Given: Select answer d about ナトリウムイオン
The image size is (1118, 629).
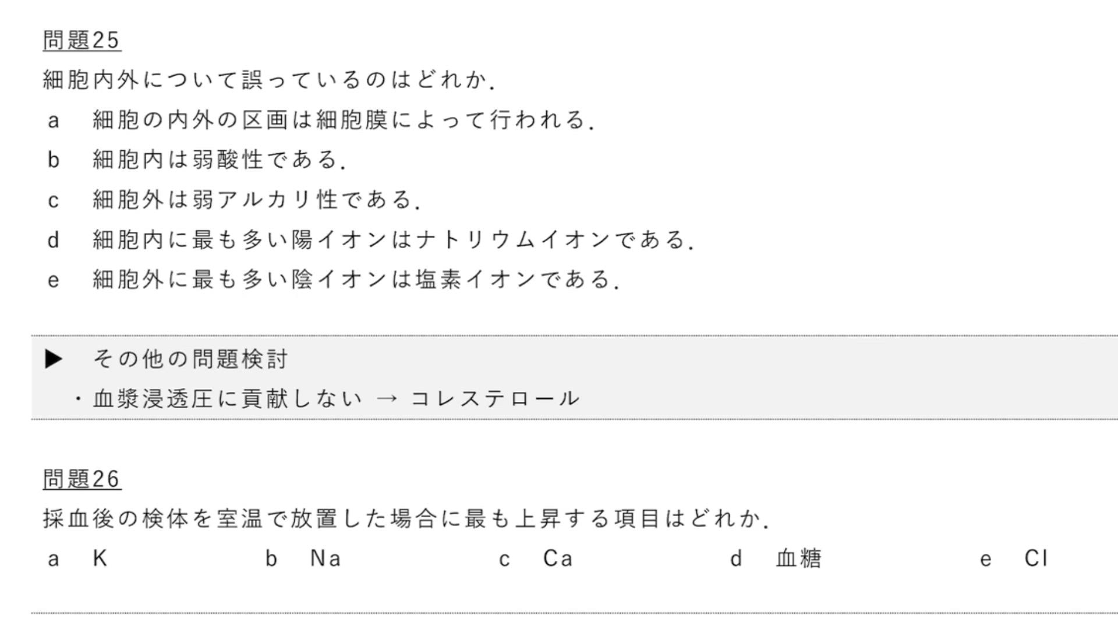Looking at the screenshot, I should click(393, 239).
